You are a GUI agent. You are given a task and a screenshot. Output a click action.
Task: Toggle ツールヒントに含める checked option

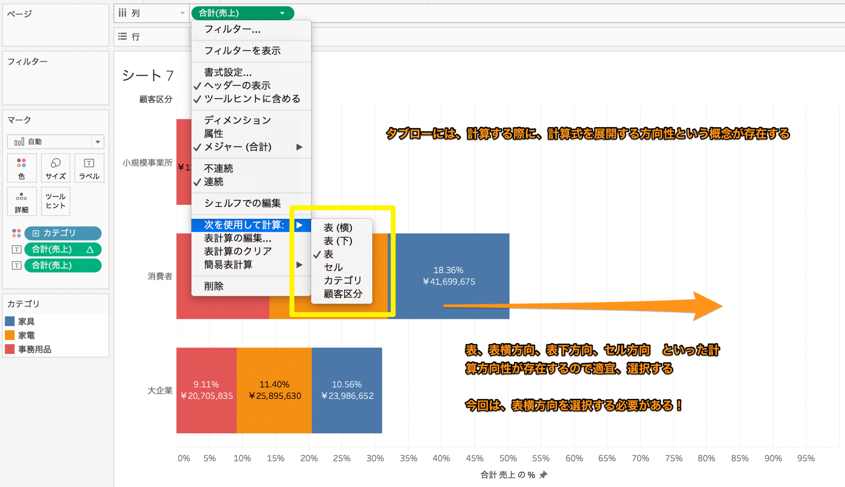tap(251, 99)
